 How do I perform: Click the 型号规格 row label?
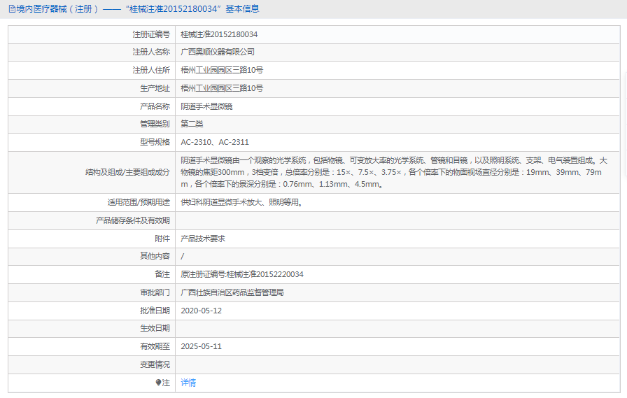click(155, 142)
